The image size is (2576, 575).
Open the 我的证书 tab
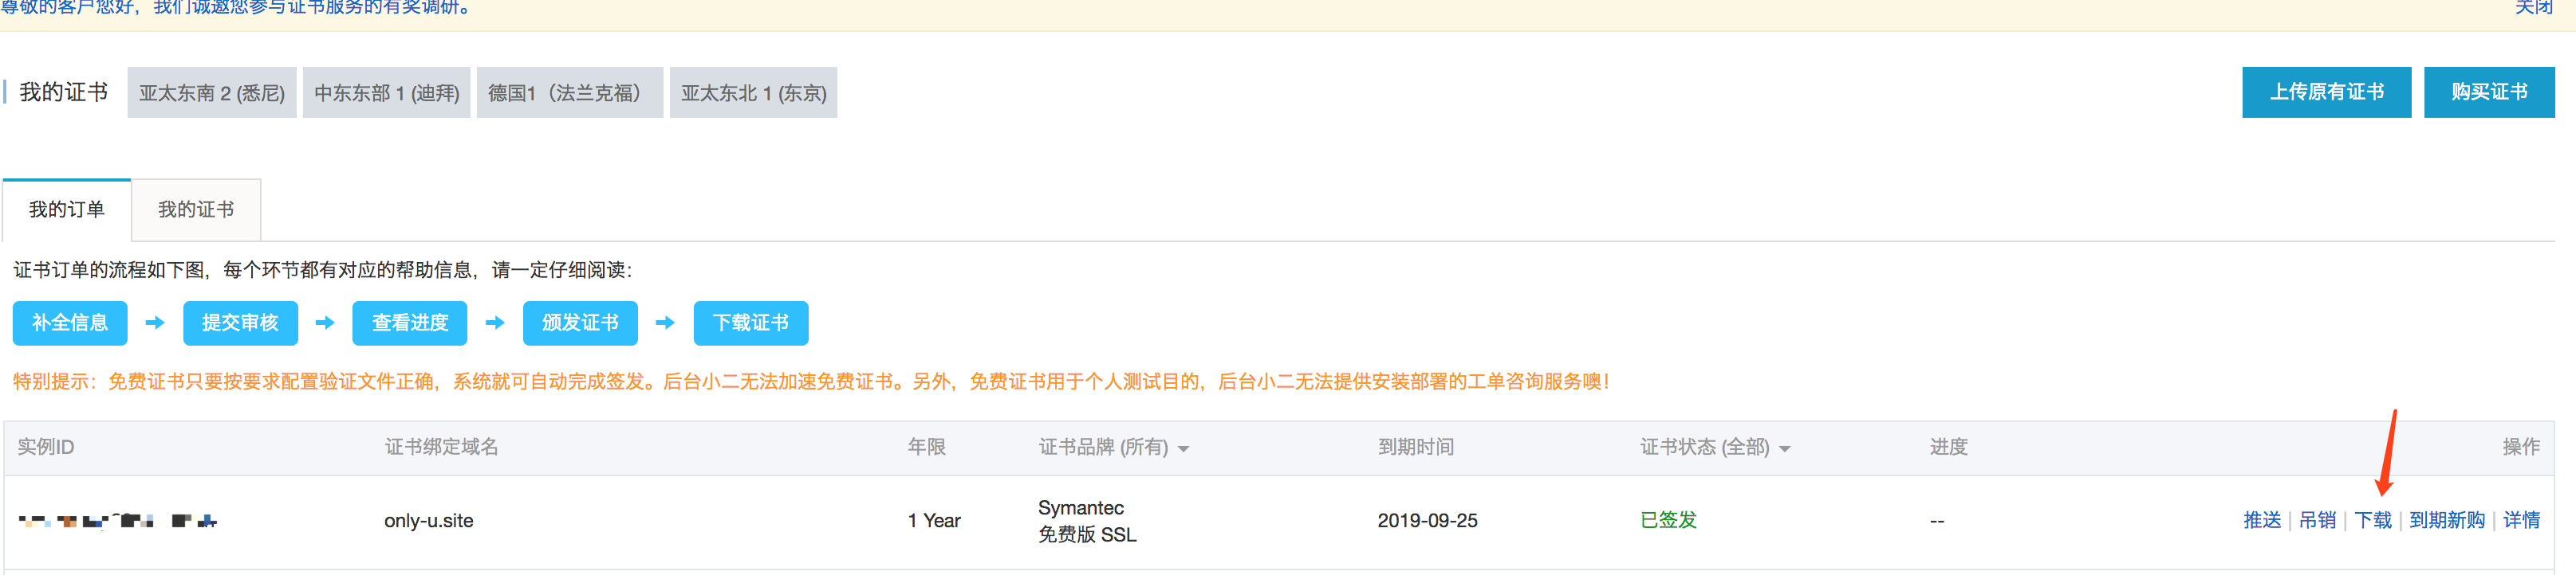(196, 209)
